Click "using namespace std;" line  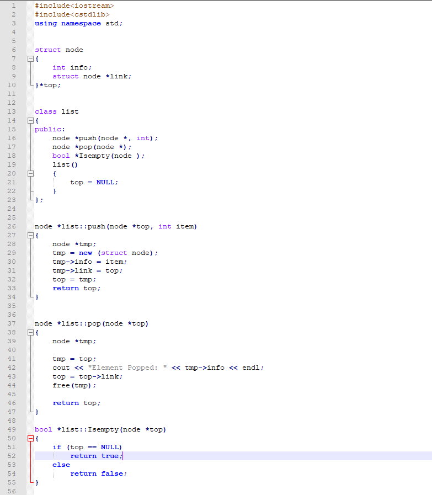[78, 23]
